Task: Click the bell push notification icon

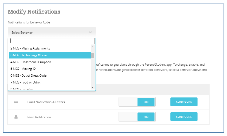Action: click(x=16, y=117)
